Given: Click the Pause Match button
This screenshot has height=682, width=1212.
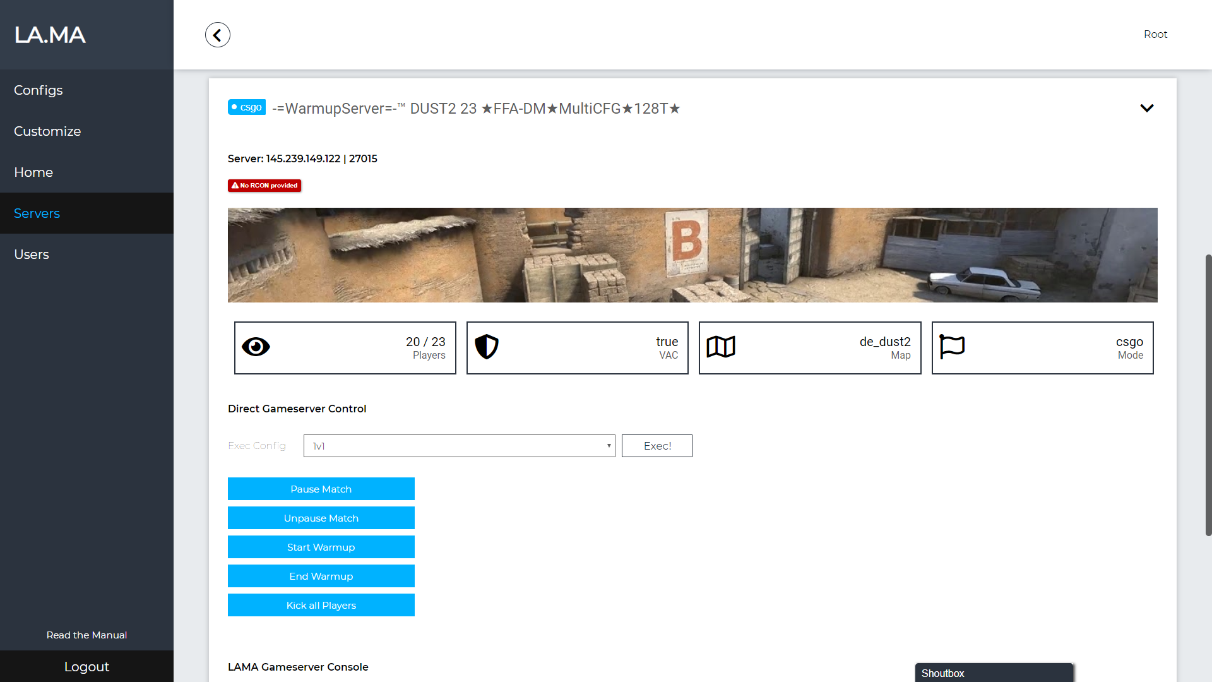Looking at the screenshot, I should (x=321, y=489).
